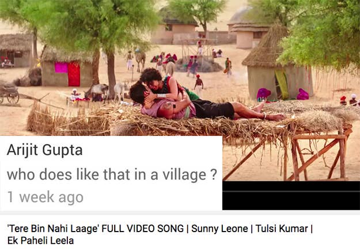Click the wooden legs of the cot
360x250 pixels.
pyautogui.click(x=317, y=156)
